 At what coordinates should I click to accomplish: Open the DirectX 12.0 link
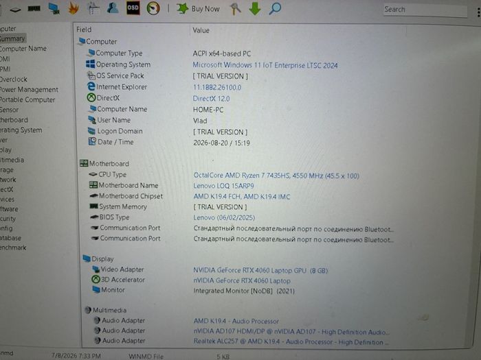(x=211, y=99)
